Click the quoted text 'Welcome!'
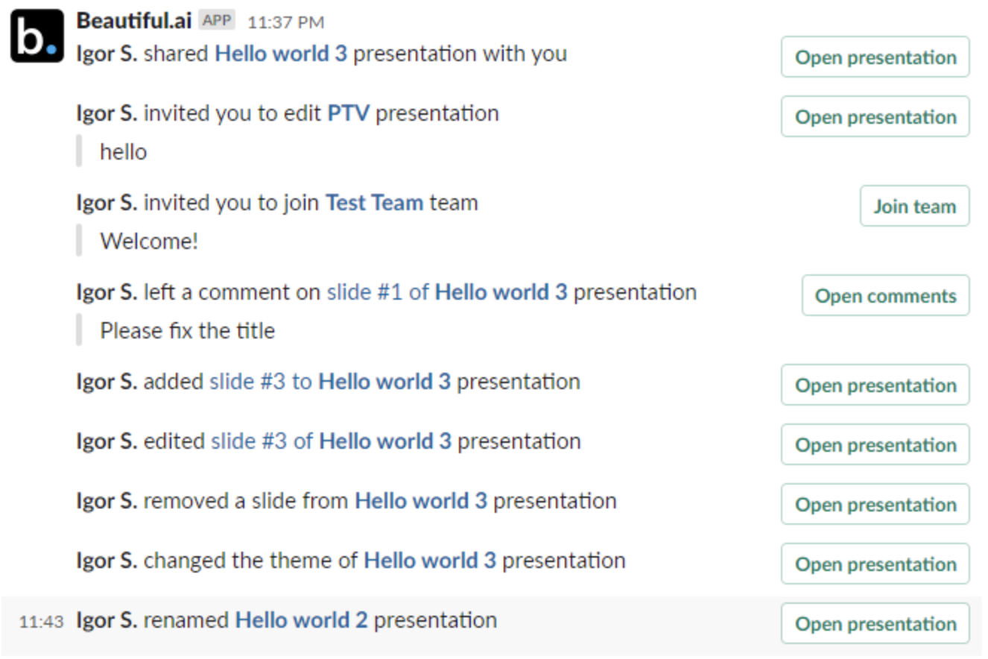Image resolution: width=988 pixels, height=659 pixels. pos(149,242)
